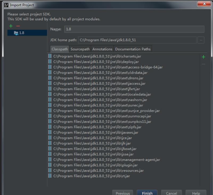Select the management-agent.jar entry

[107, 160]
